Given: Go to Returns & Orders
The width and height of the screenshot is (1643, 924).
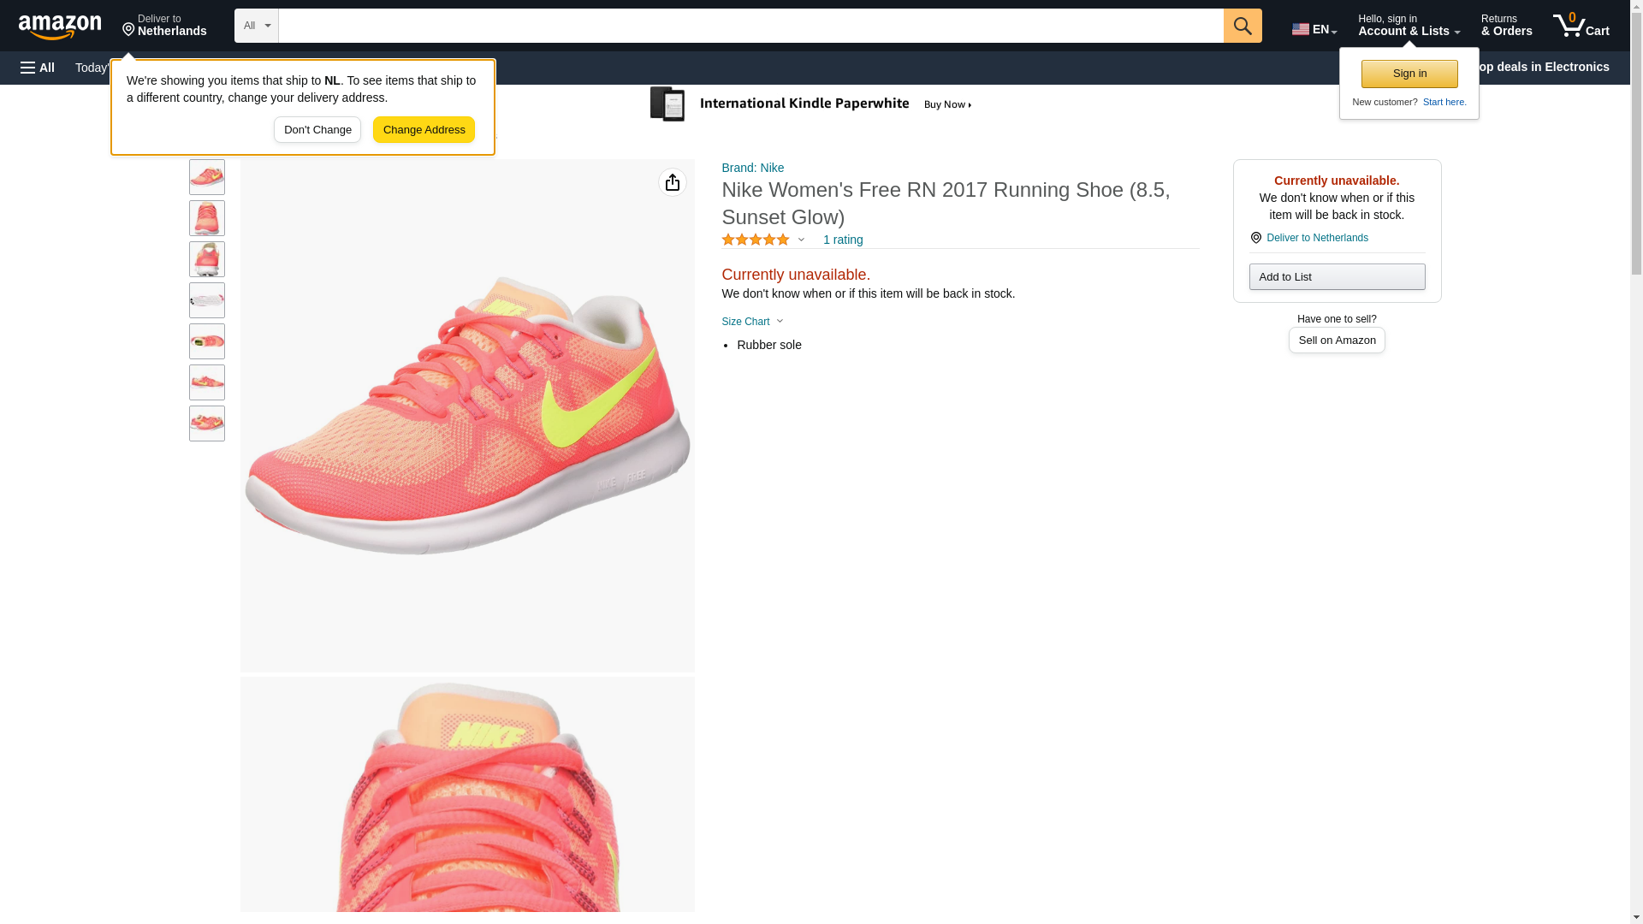Looking at the screenshot, I should 1506,26.
